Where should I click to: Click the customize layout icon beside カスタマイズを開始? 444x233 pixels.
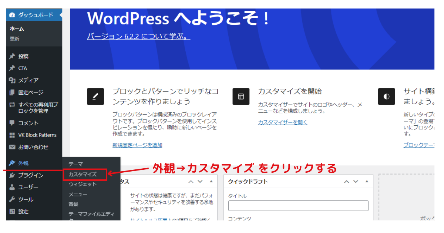(241, 96)
